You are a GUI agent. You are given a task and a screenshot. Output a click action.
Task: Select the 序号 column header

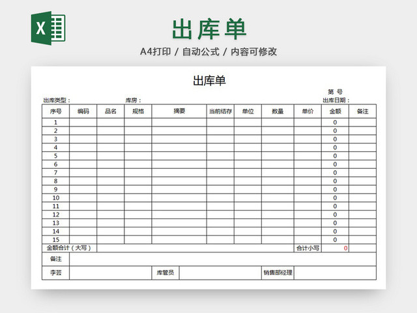(55, 112)
